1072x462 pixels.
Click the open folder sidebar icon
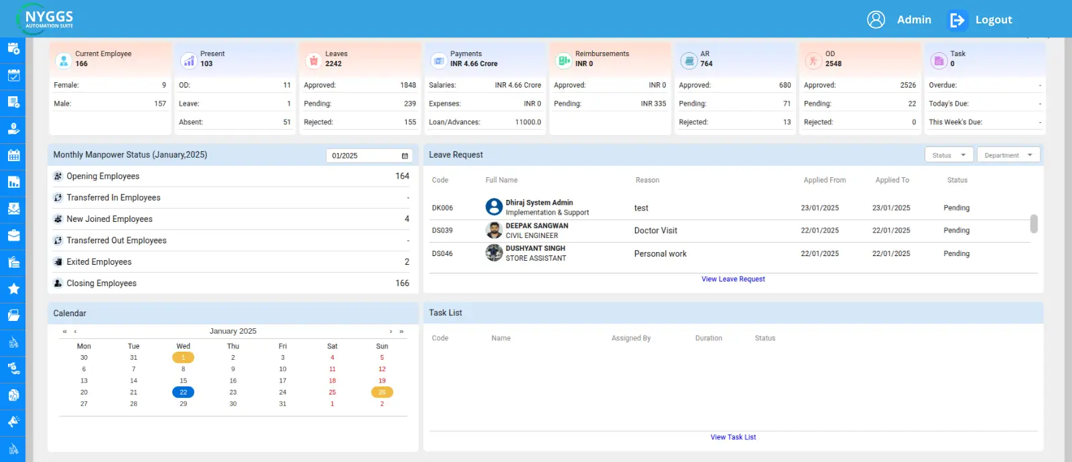[13, 316]
